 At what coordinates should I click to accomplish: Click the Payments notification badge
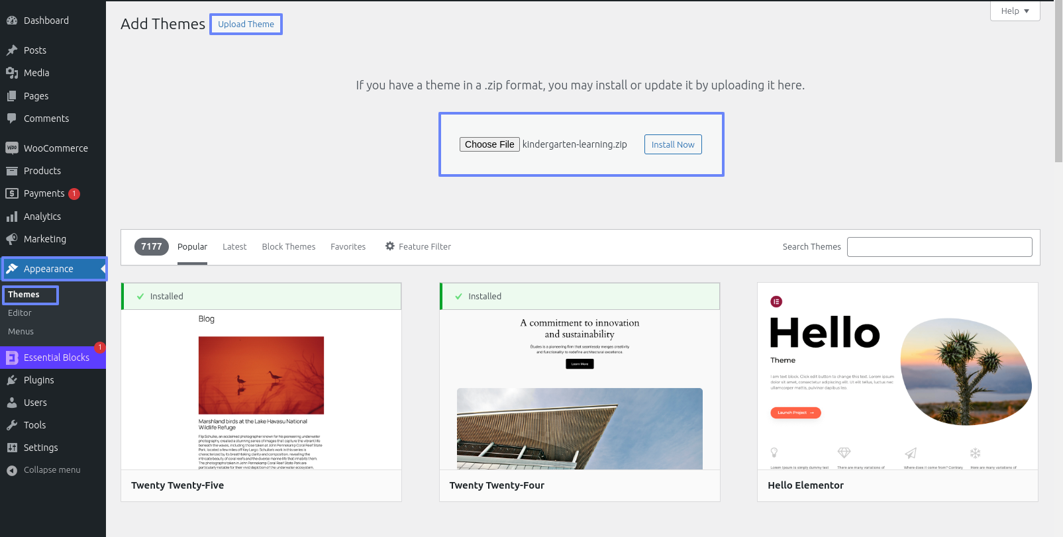(x=74, y=193)
